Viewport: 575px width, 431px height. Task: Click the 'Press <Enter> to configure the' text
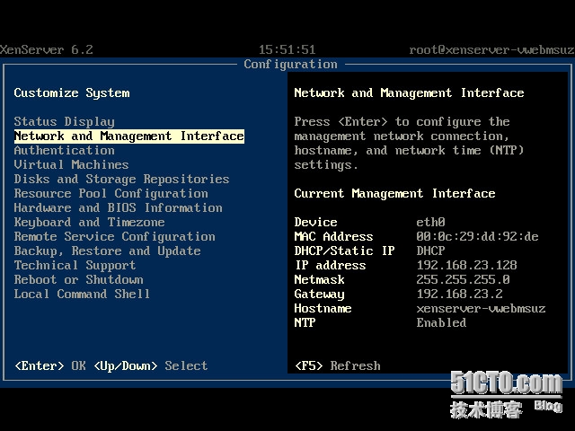point(402,122)
